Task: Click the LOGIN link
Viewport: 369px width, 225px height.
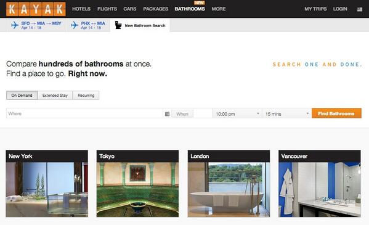Action: point(340,9)
